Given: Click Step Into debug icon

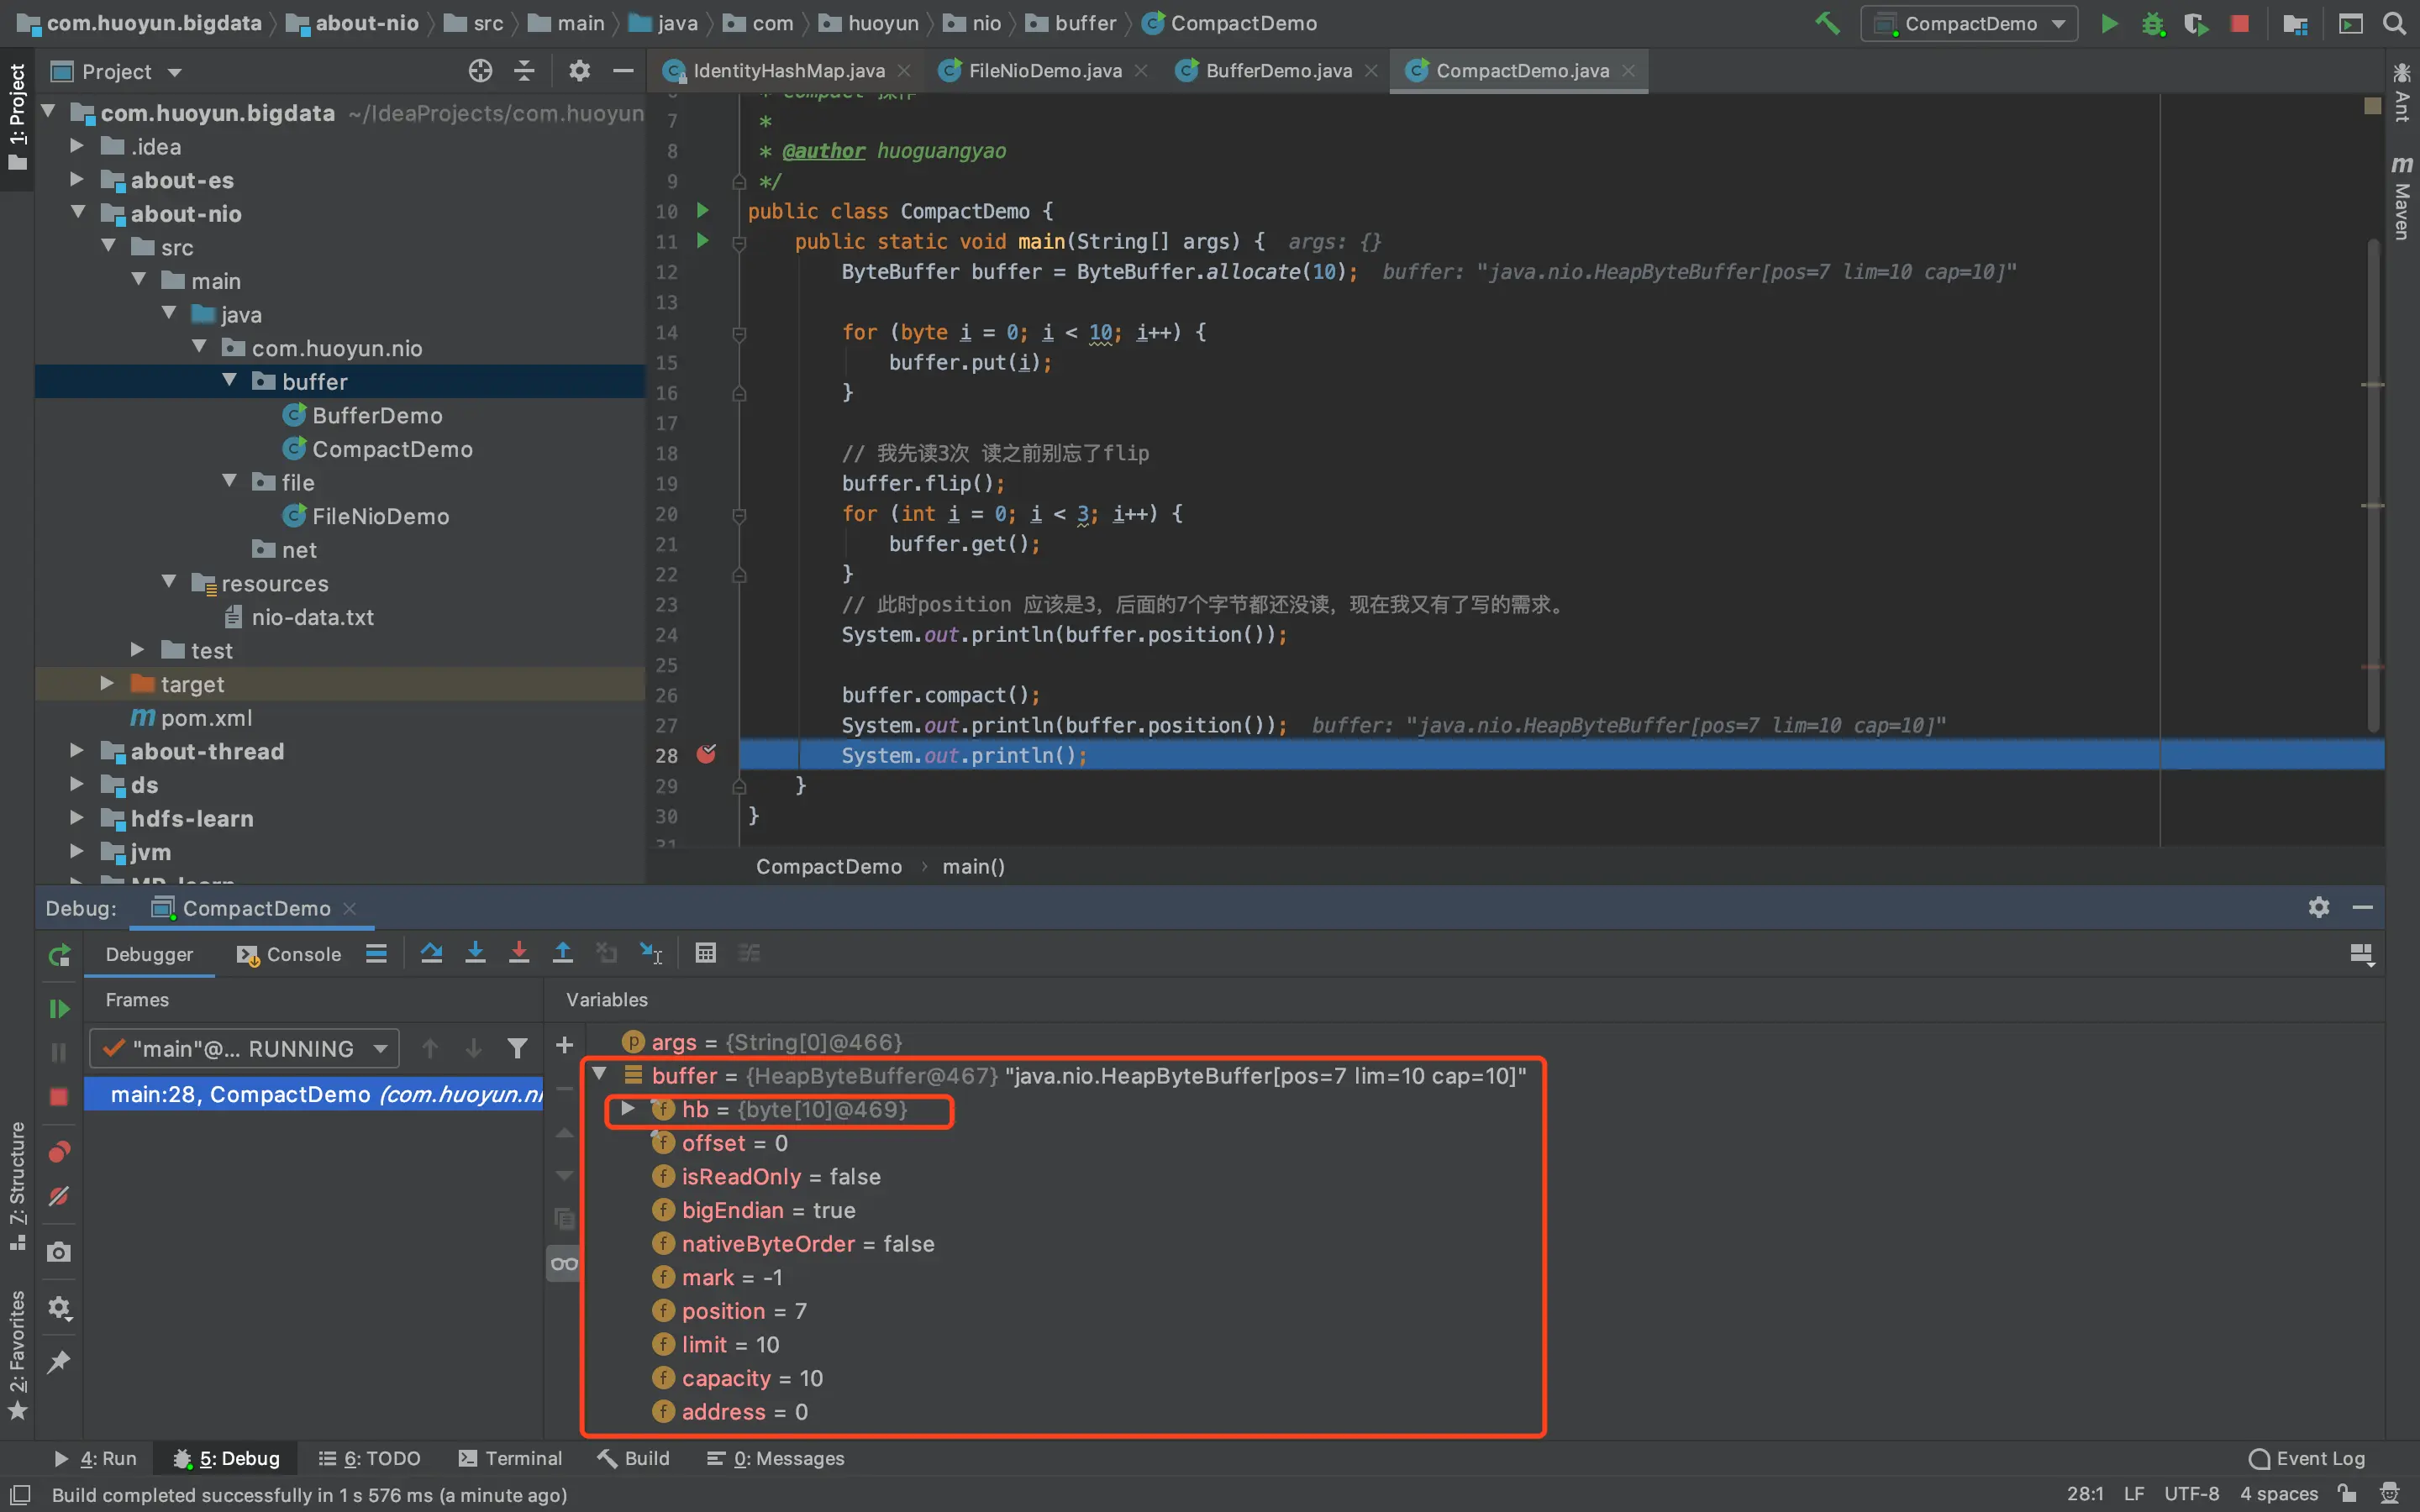Looking at the screenshot, I should [475, 953].
